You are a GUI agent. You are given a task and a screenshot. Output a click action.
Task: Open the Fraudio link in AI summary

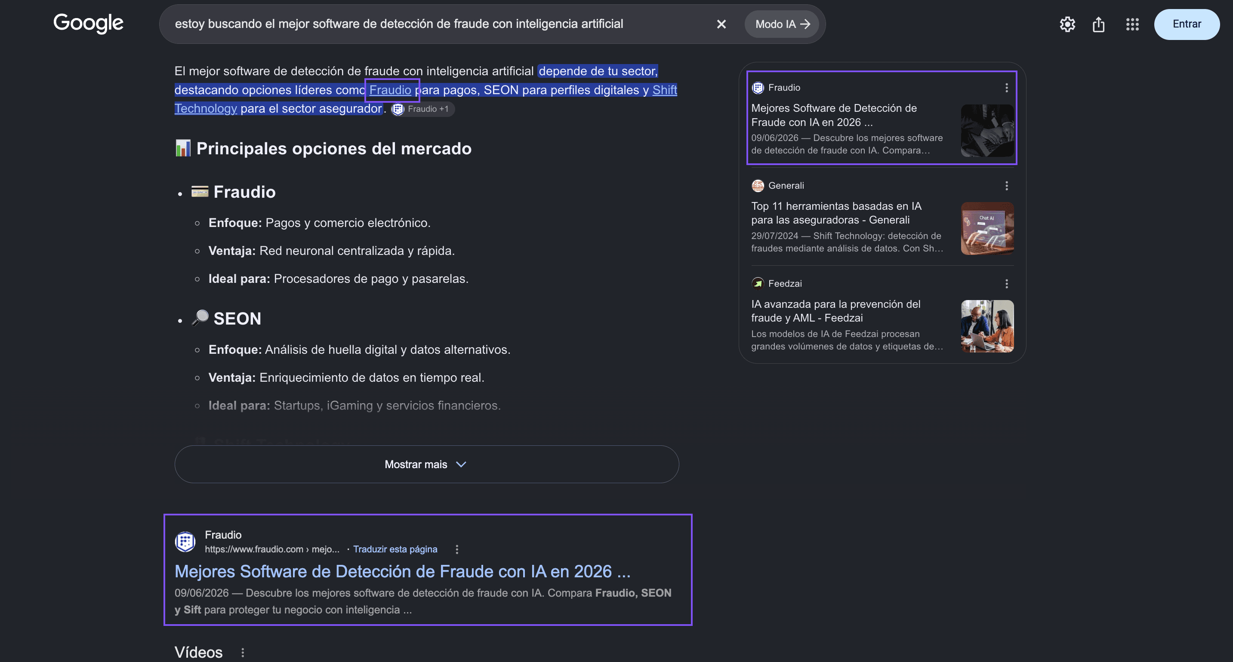(x=390, y=90)
